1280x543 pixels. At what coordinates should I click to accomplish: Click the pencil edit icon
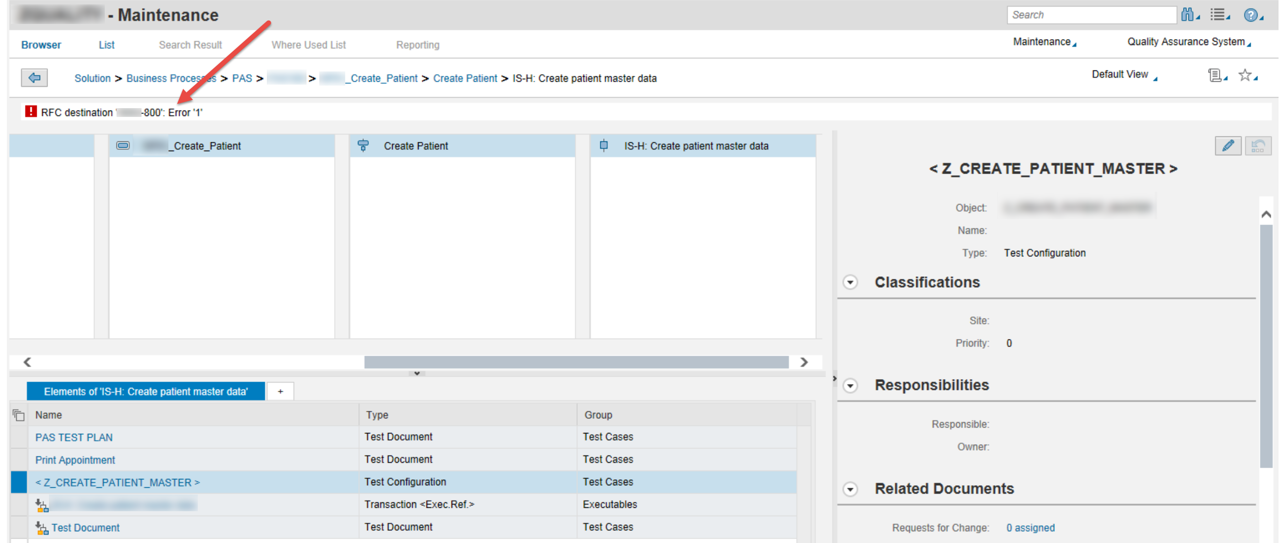click(x=1228, y=146)
